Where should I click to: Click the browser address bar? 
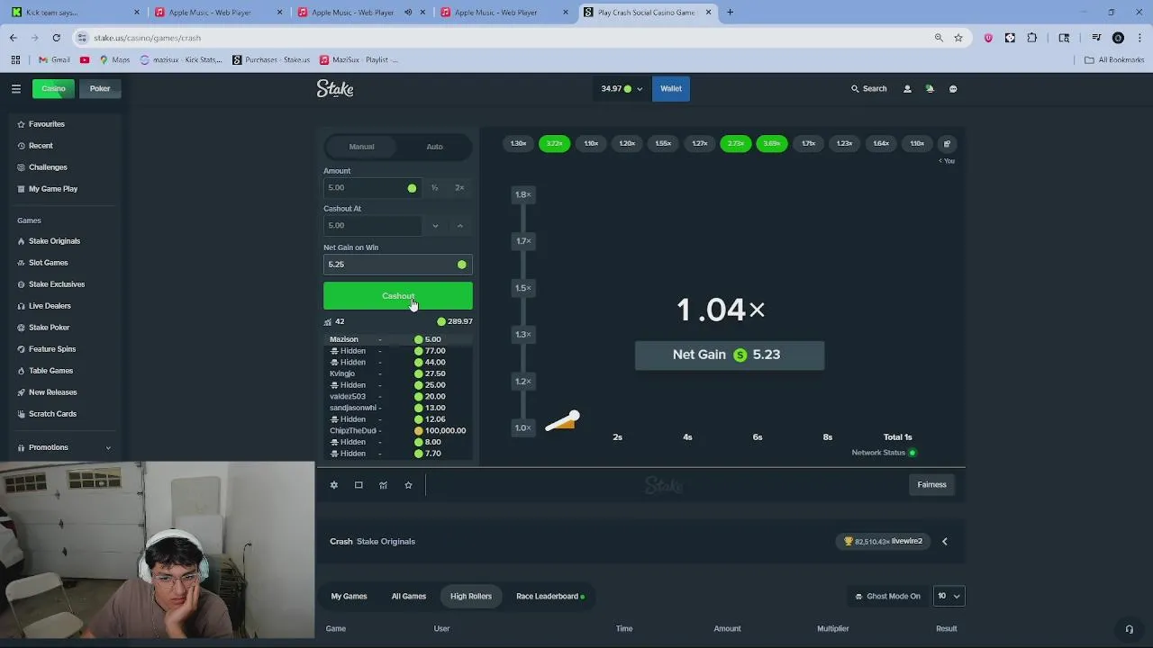point(504,38)
